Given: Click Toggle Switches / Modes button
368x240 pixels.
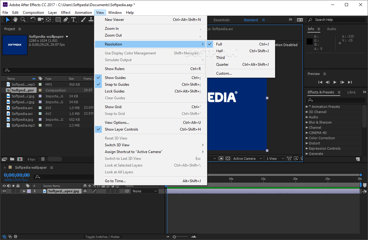Looking at the screenshot, I should (102, 237).
